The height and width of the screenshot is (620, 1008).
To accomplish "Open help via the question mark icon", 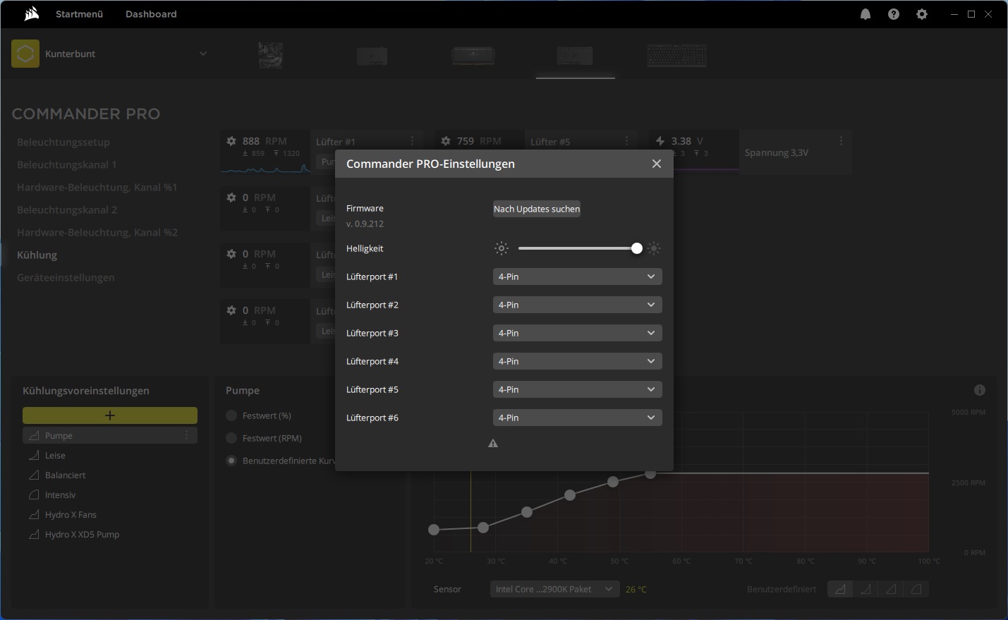I will tap(894, 14).
